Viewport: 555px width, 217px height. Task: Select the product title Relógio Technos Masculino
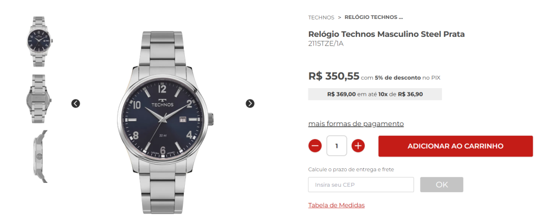(x=386, y=34)
